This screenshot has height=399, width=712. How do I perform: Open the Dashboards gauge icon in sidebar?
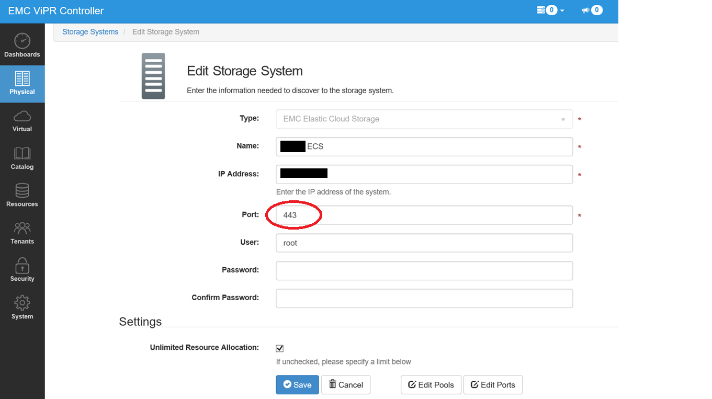(x=22, y=41)
